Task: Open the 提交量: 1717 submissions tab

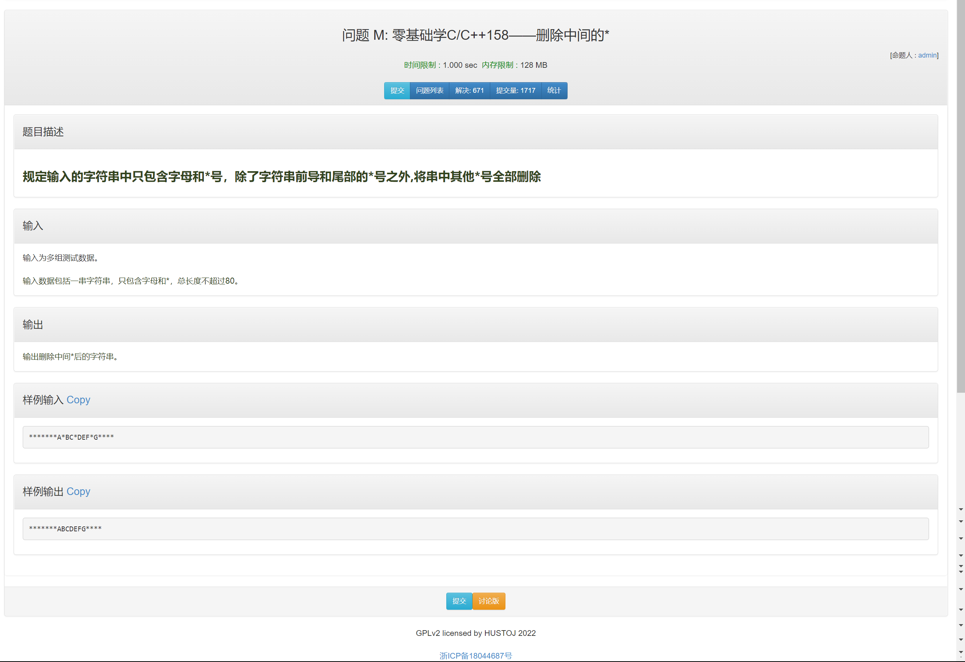Action: 515,91
